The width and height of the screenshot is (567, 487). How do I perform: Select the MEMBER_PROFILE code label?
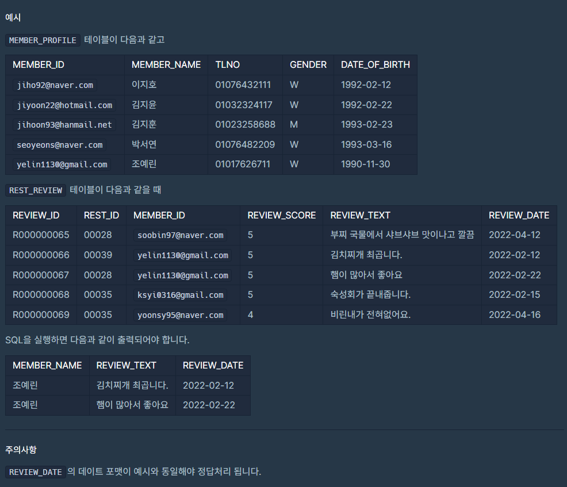(43, 40)
